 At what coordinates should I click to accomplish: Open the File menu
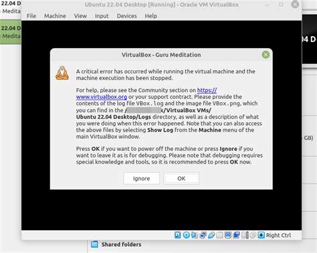(x=31, y=16)
